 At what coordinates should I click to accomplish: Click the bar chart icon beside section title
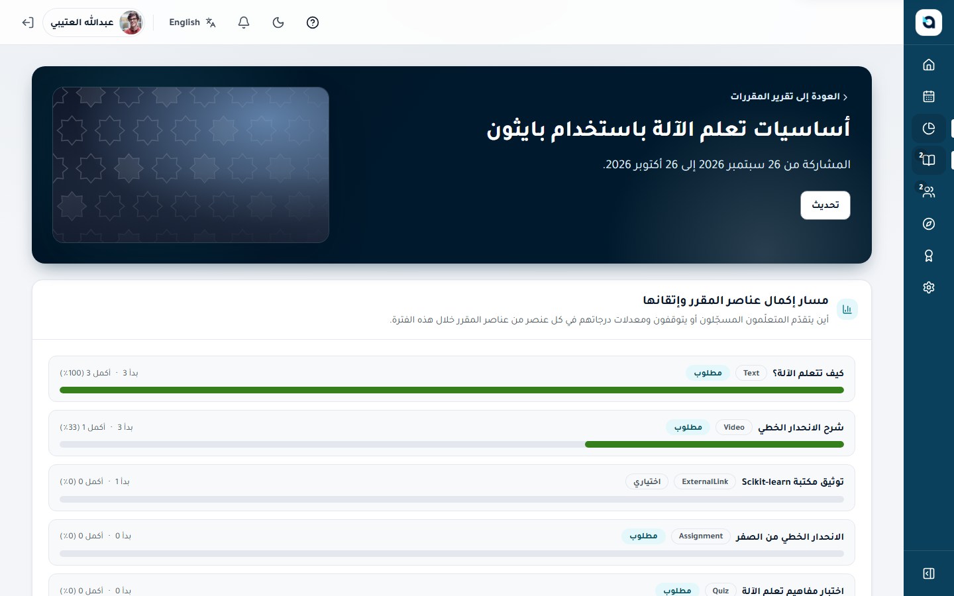pos(847,309)
